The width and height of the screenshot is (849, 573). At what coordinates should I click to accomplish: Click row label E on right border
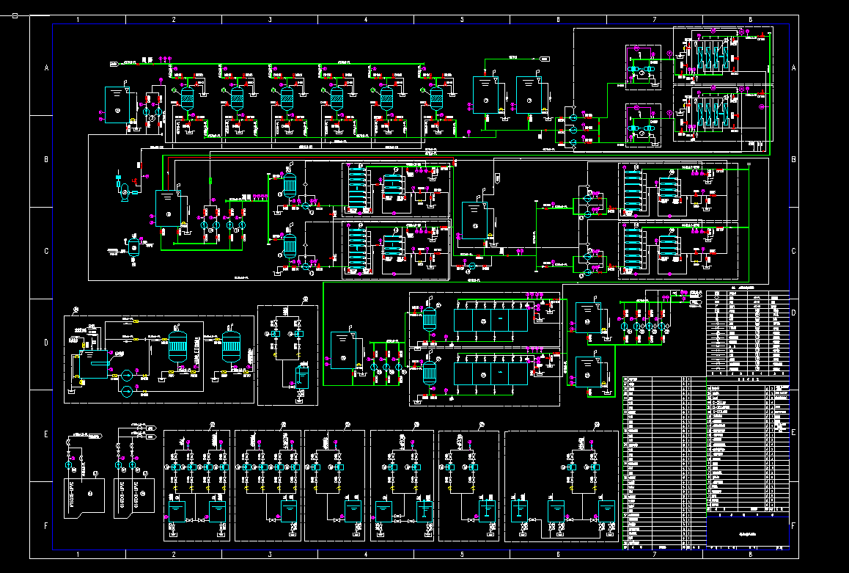(x=794, y=432)
